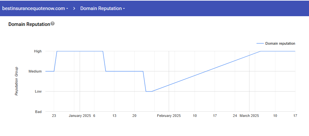Click the March 2025 x-axis label
Screen dimensions: 309x136
pyautogui.click(x=249, y=116)
